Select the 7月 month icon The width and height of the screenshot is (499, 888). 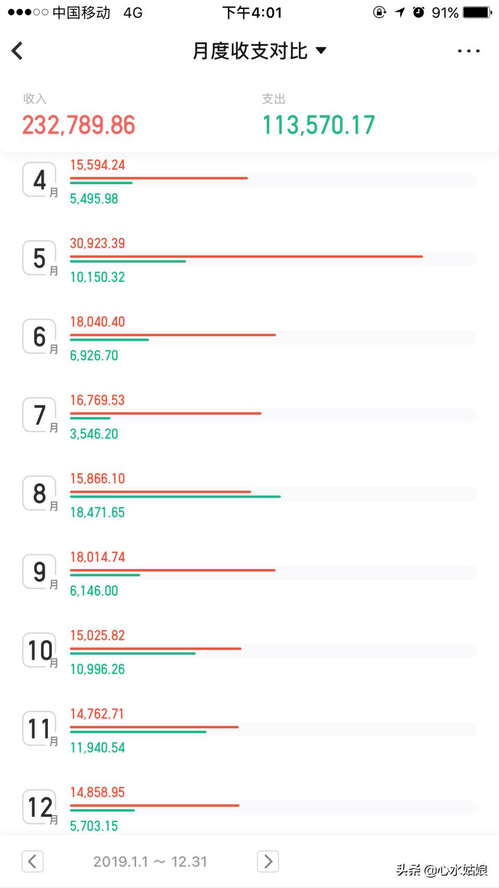[40, 415]
